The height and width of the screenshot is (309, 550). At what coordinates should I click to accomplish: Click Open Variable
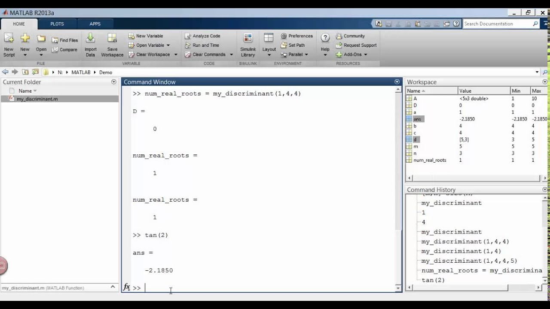[x=146, y=45]
